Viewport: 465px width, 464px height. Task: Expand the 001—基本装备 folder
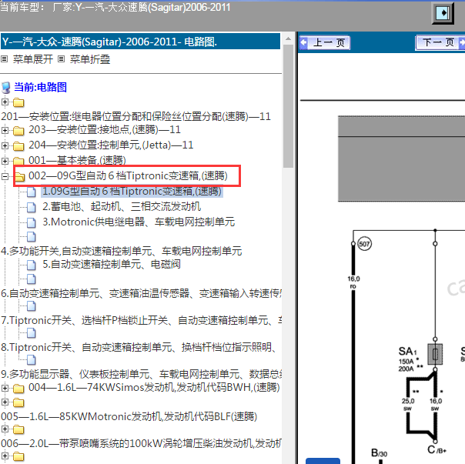pos(5,161)
